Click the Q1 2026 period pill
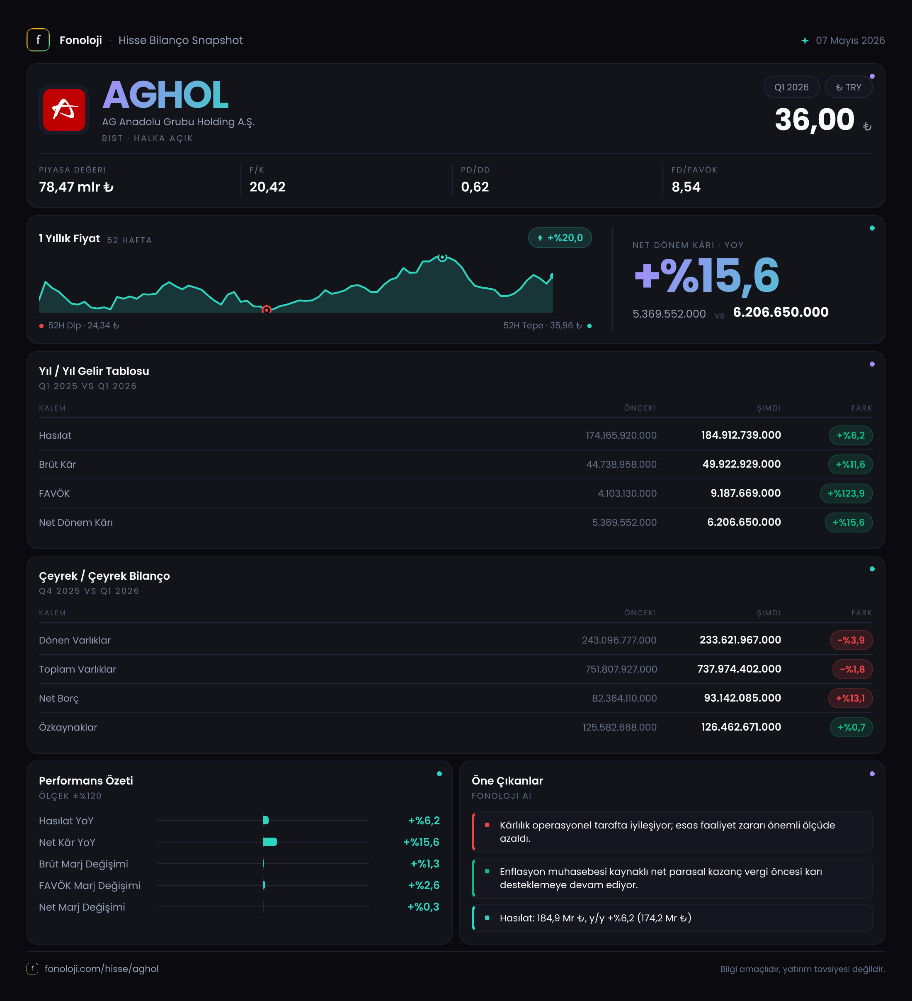The width and height of the screenshot is (912, 1001). click(791, 87)
